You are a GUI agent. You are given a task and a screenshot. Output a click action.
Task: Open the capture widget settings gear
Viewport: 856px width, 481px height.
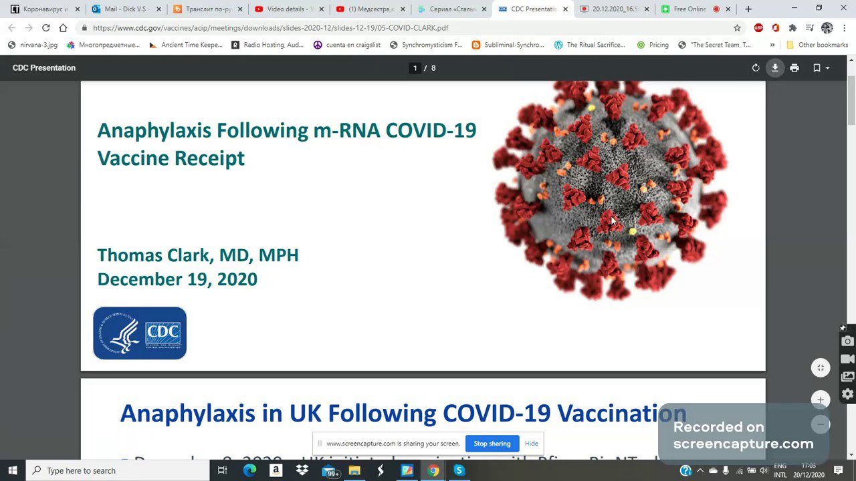click(x=847, y=393)
